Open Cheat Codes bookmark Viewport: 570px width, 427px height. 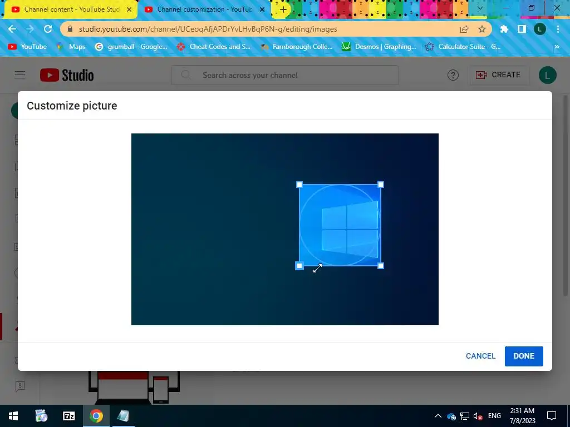coord(214,47)
